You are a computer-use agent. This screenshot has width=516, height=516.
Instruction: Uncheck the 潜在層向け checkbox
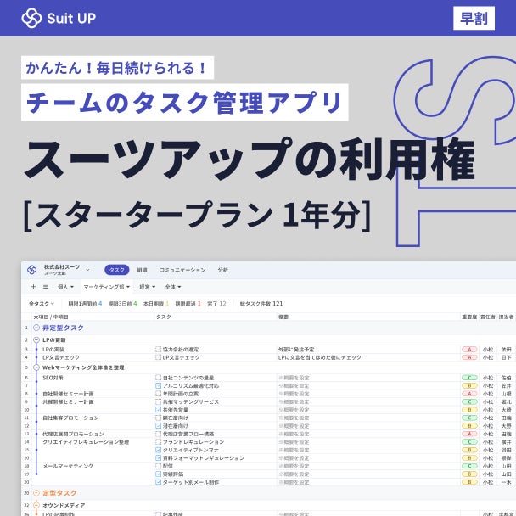tap(159, 425)
